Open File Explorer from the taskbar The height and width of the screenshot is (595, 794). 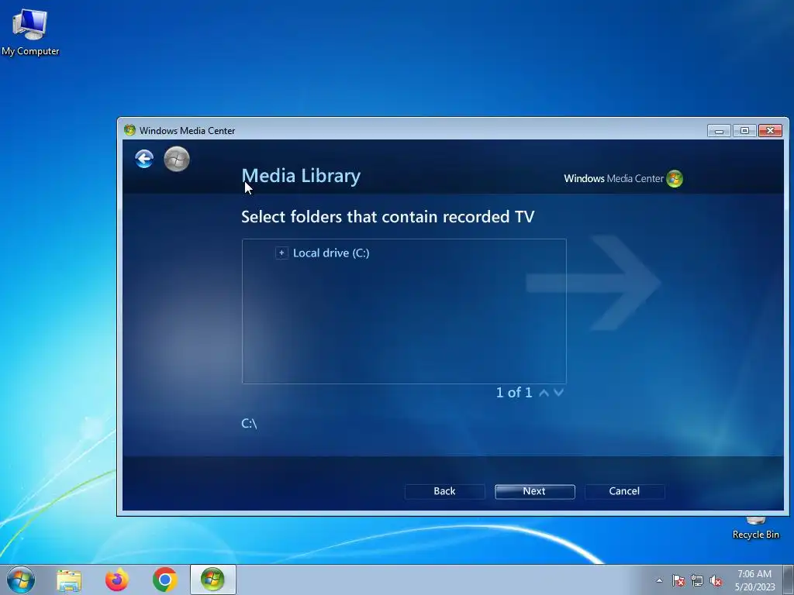tap(69, 580)
